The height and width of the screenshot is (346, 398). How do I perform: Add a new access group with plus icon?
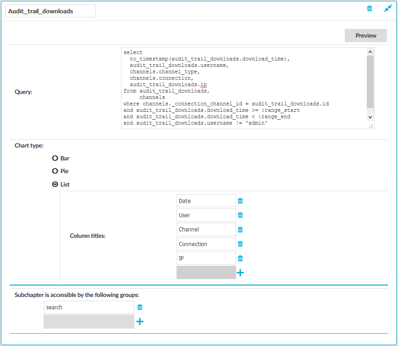pyautogui.click(x=140, y=322)
